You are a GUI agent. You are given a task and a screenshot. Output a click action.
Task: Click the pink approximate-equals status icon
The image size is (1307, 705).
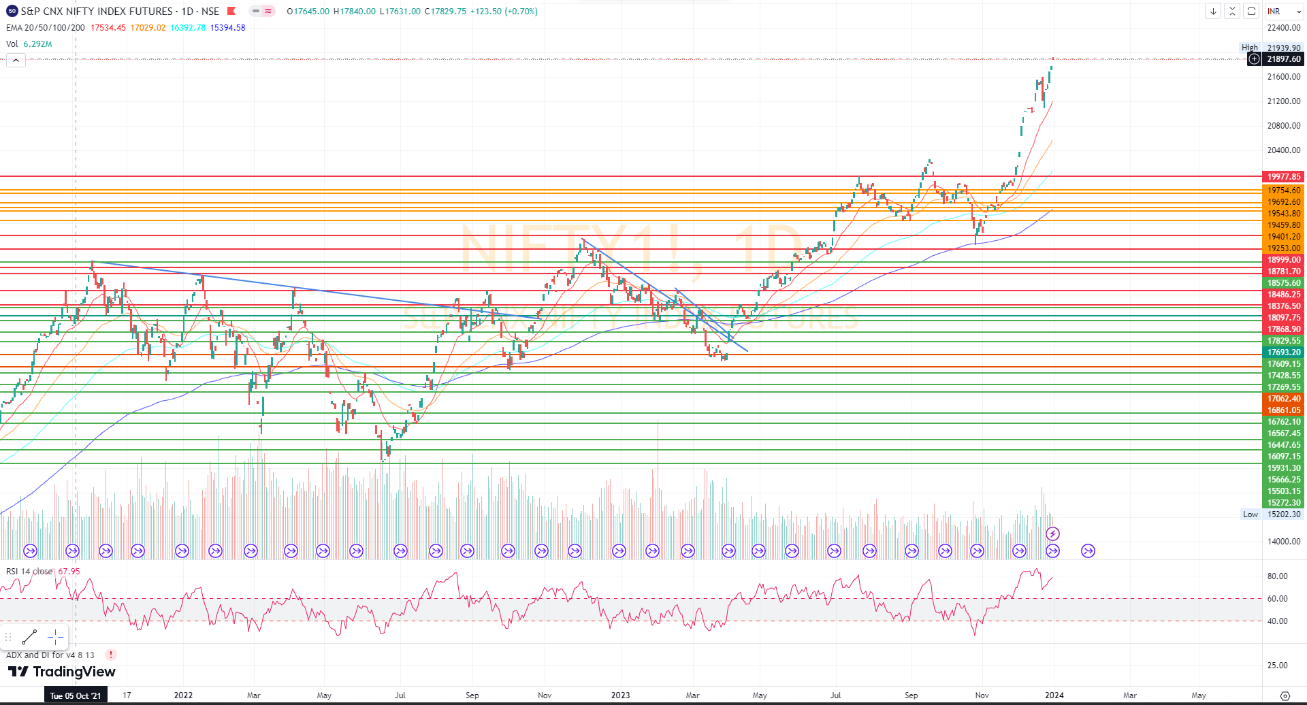click(x=268, y=11)
